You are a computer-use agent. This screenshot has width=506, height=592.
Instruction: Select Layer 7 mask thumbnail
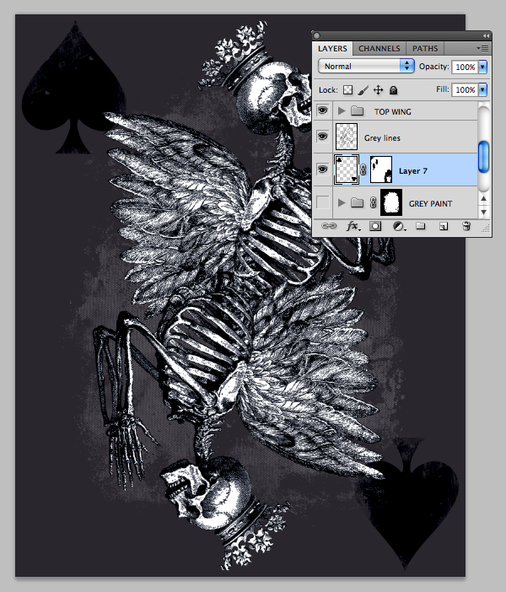pos(380,170)
